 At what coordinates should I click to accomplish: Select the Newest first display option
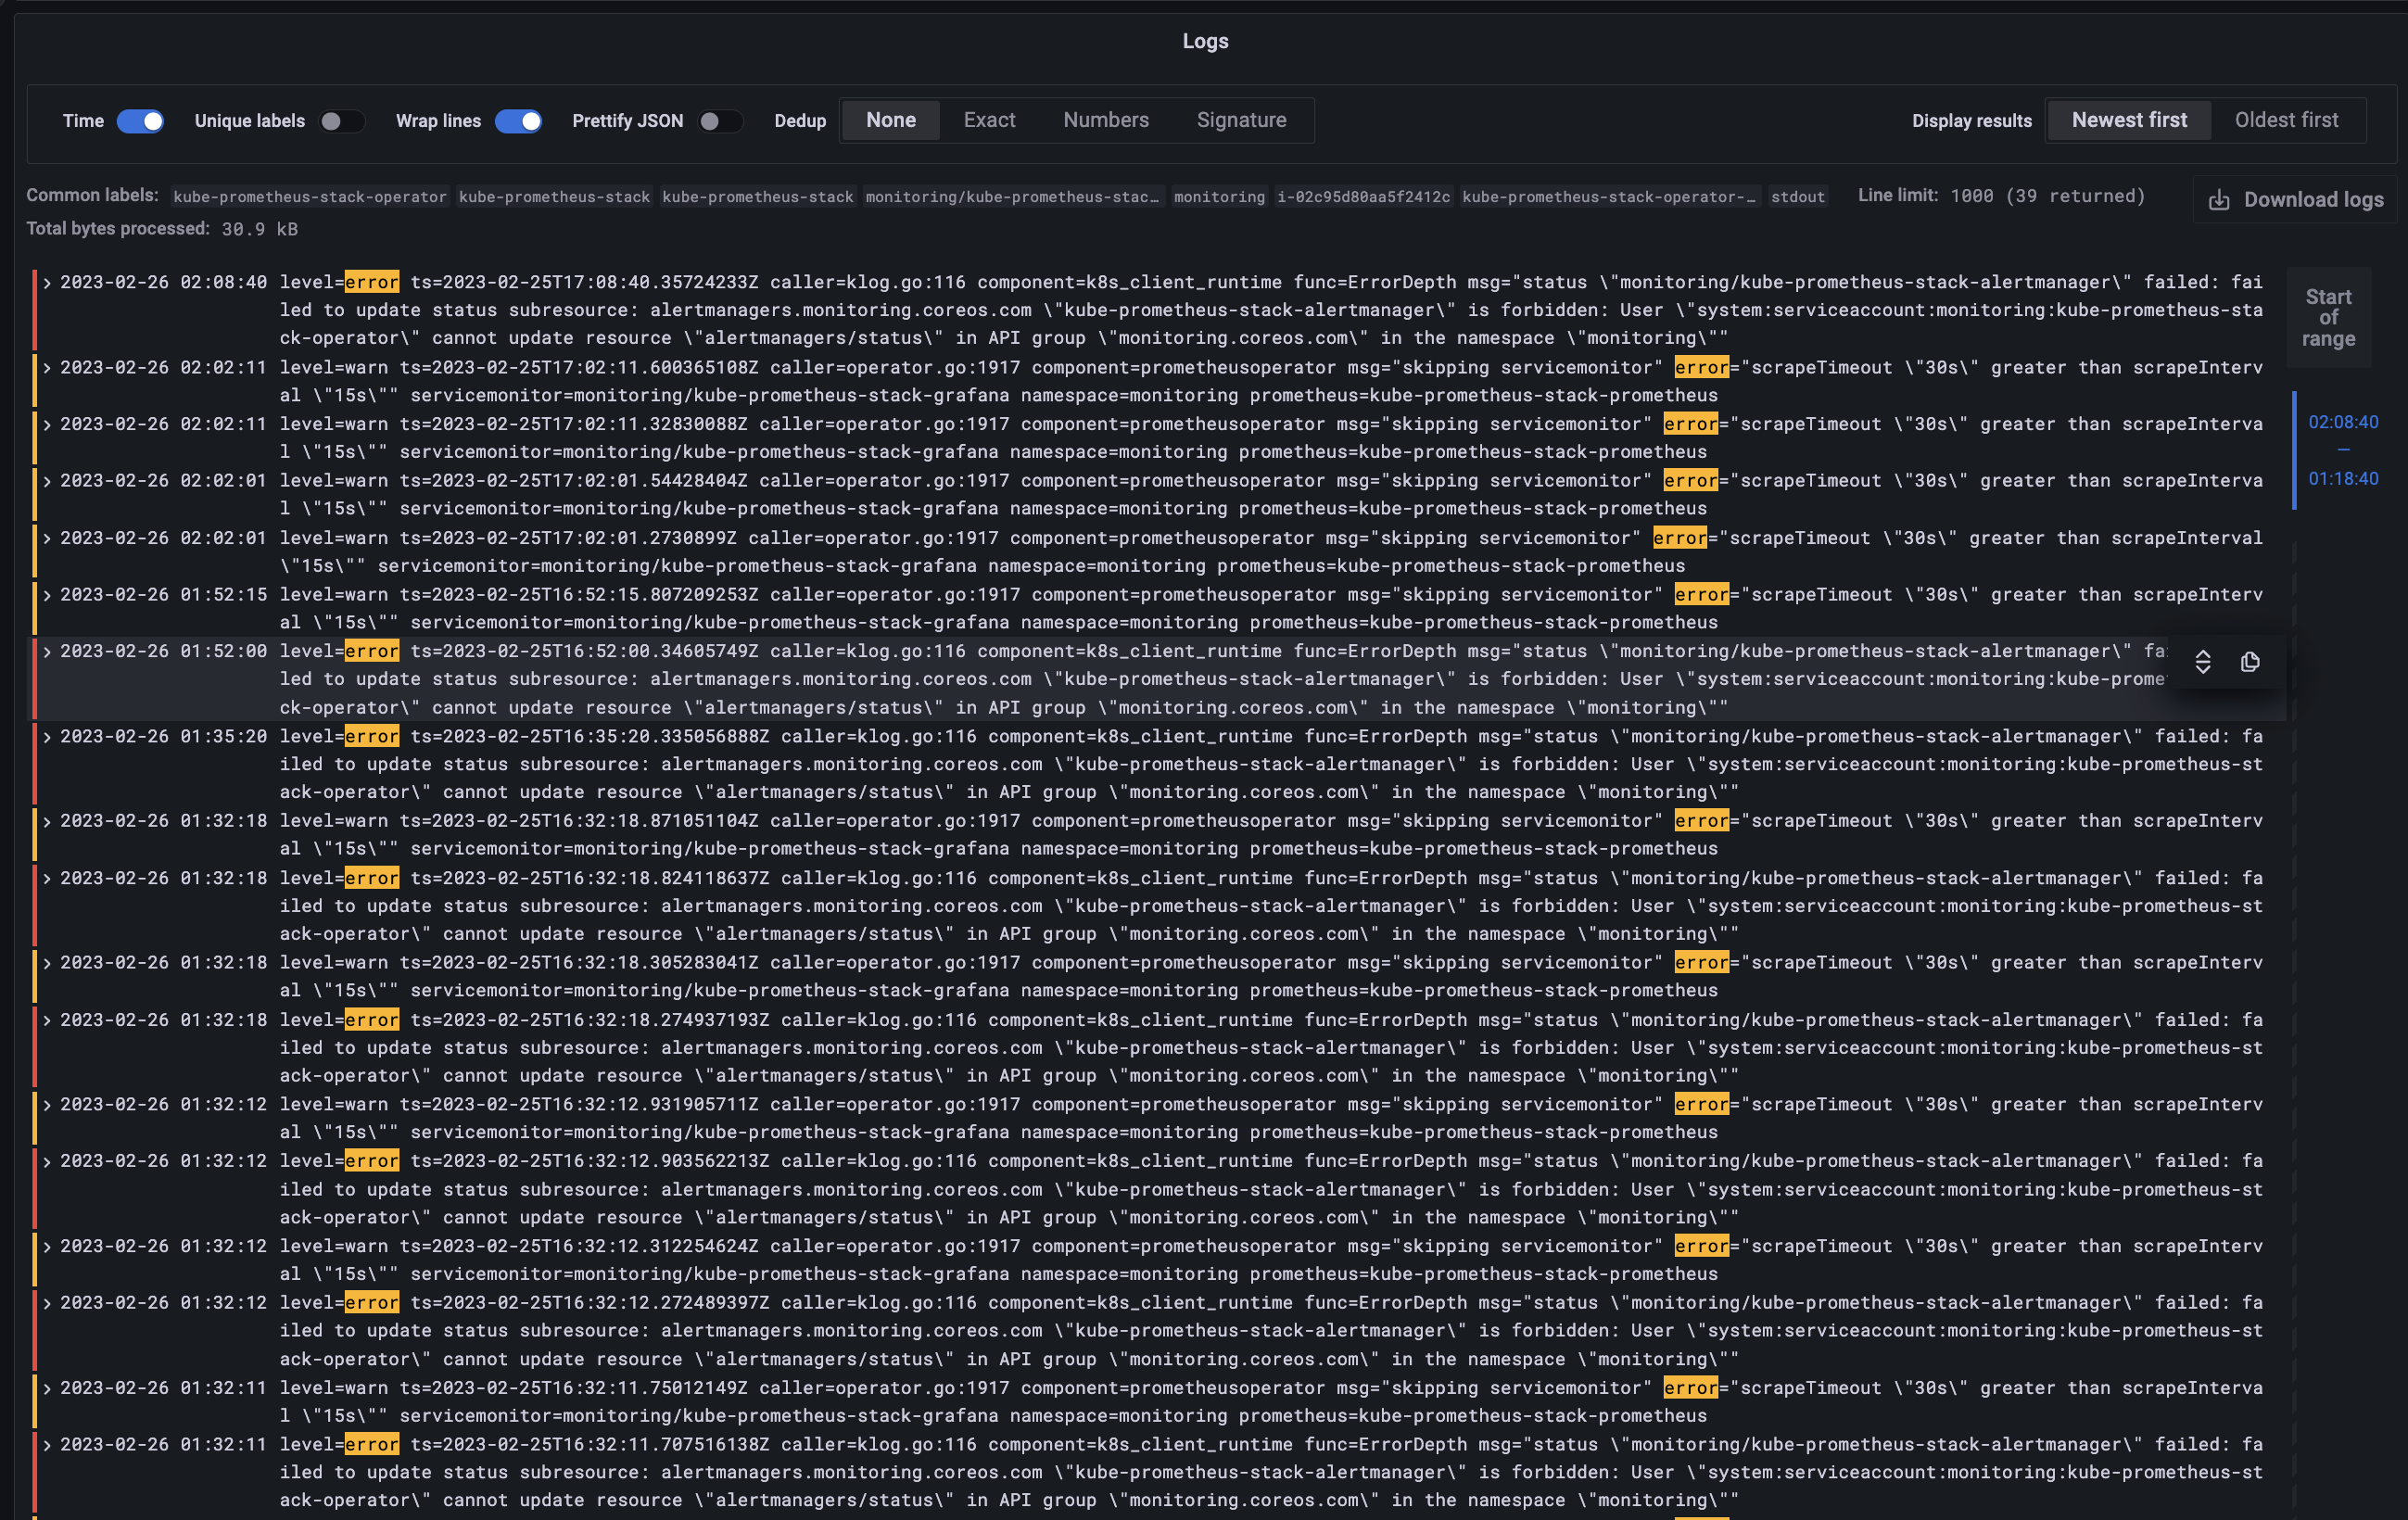[x=2128, y=120]
